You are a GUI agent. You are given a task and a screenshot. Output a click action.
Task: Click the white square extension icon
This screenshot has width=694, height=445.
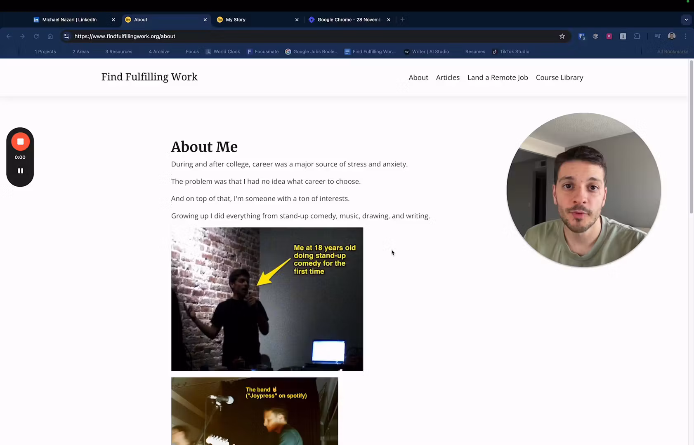click(623, 36)
